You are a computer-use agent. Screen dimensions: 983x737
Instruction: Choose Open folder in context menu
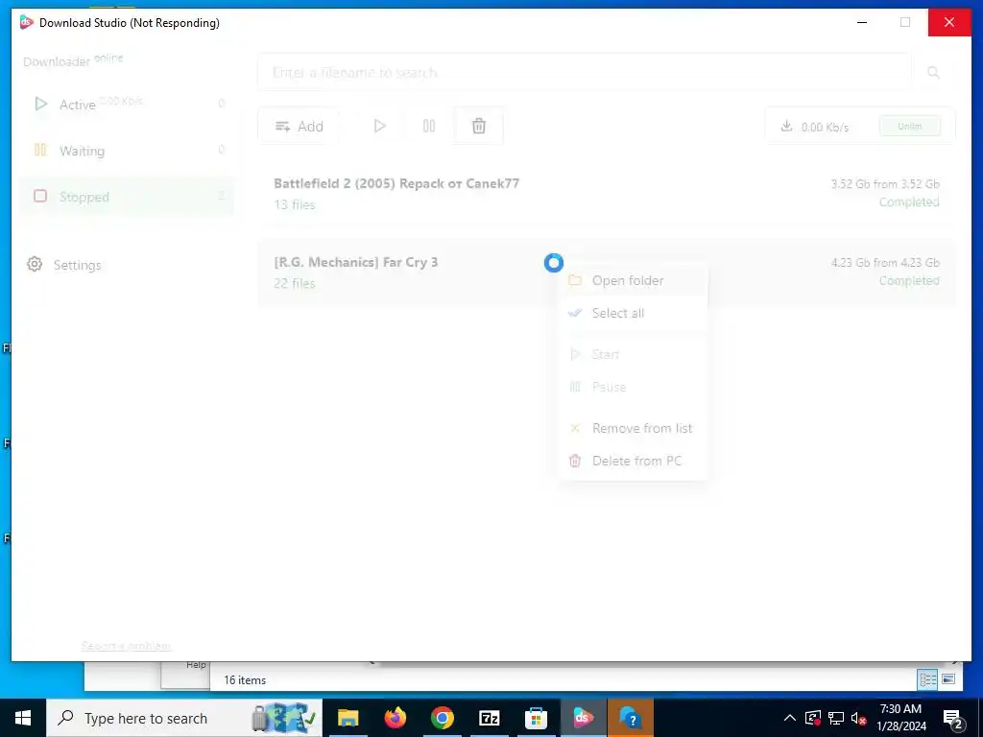click(633, 280)
